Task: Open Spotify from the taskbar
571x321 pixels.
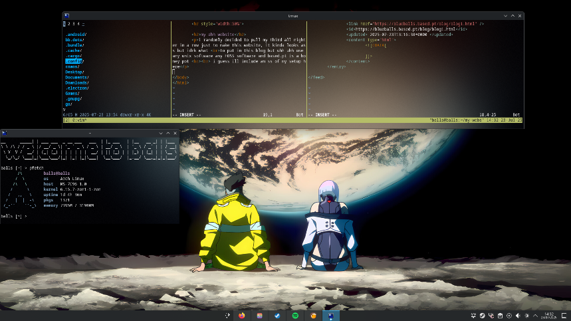Action: coord(295,316)
